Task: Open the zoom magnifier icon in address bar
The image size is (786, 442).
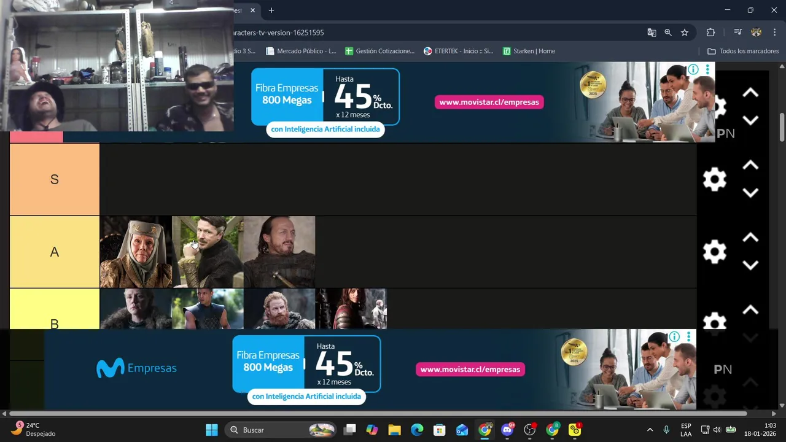Action: [x=668, y=33]
